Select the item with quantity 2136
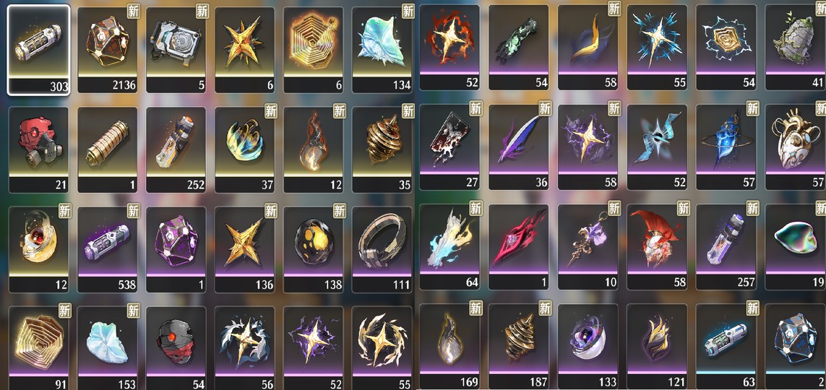826x390 pixels. point(108,50)
